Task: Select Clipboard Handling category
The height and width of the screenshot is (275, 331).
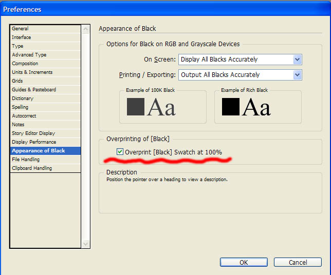Action: point(45,168)
